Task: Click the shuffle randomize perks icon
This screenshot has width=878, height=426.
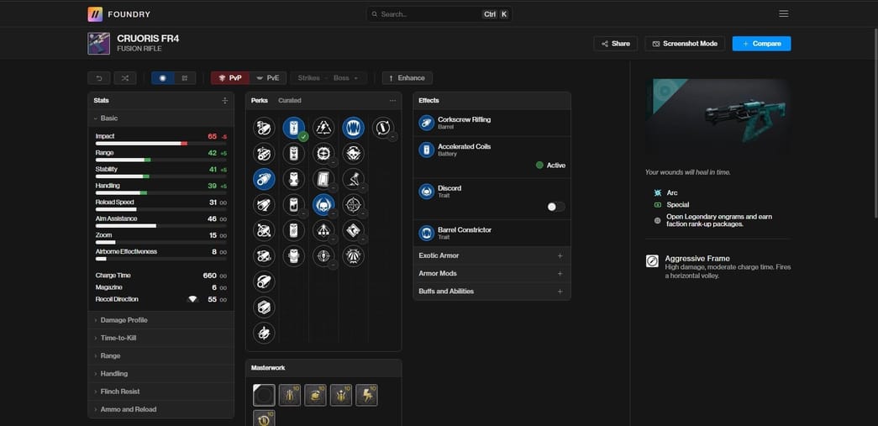Action: (x=124, y=78)
